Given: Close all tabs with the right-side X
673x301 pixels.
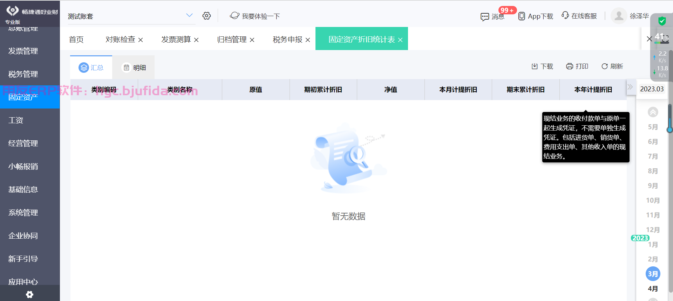Looking at the screenshot, I should coord(650,39).
